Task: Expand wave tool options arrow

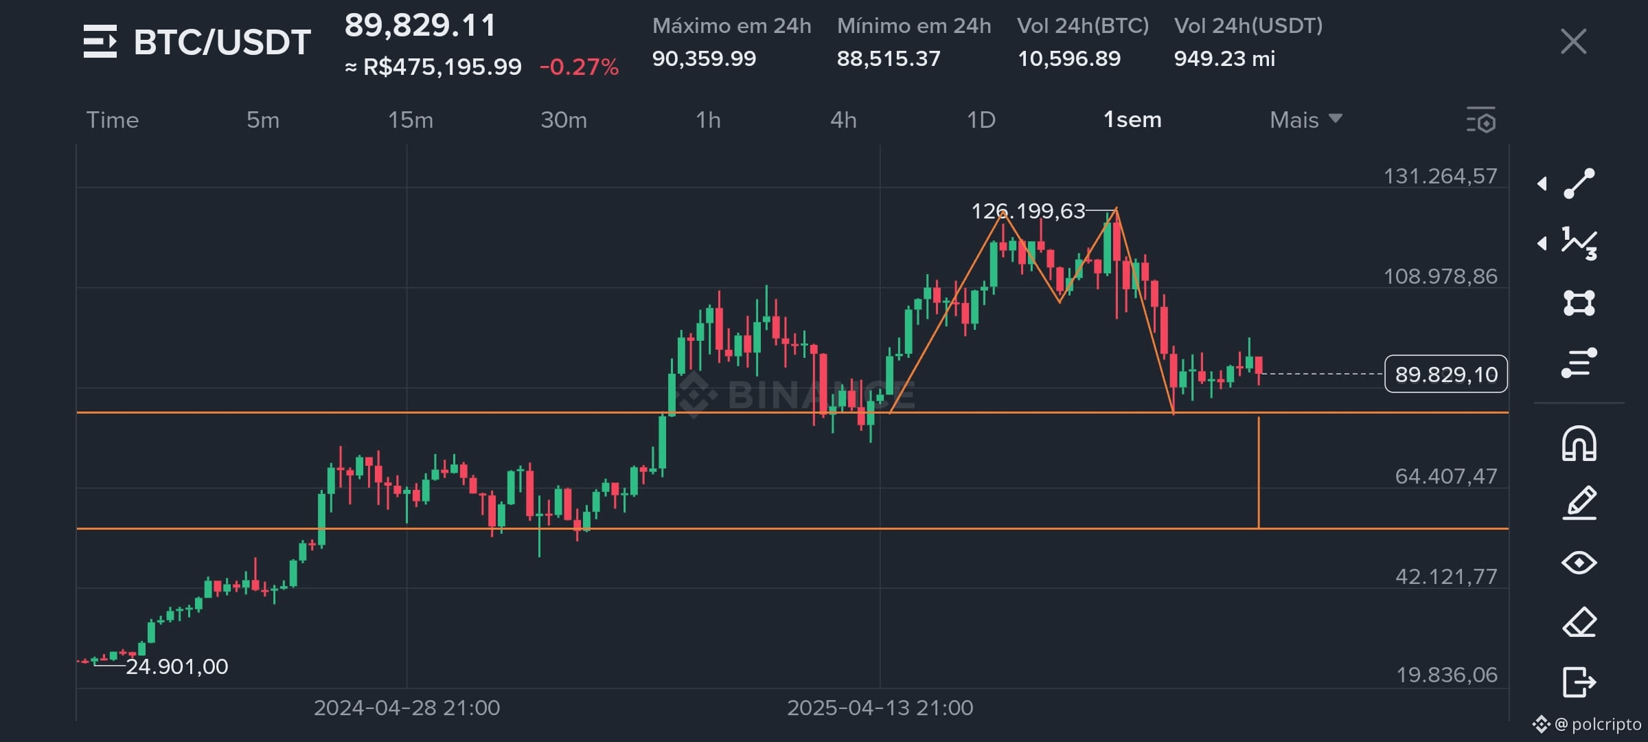Action: (1542, 243)
